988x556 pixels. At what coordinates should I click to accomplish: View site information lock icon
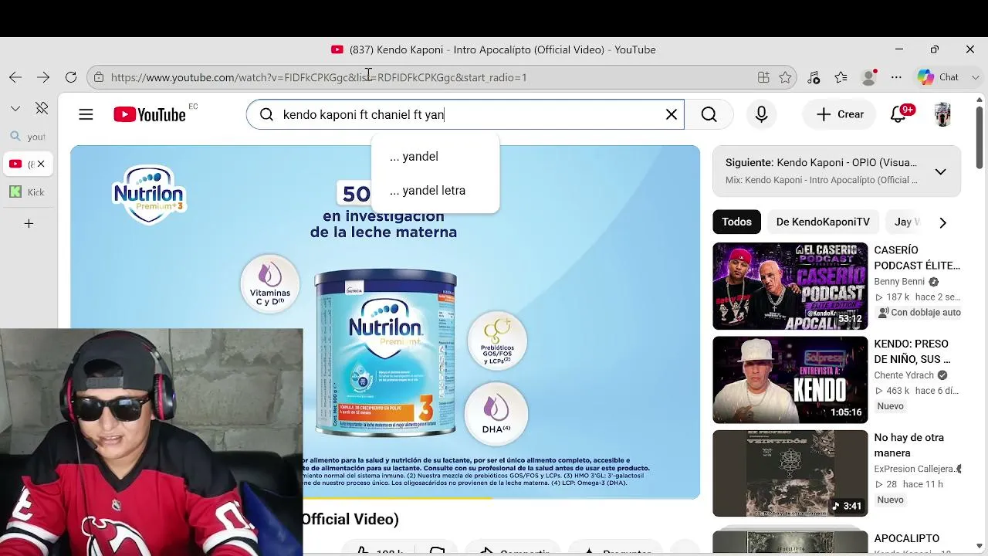(x=98, y=77)
